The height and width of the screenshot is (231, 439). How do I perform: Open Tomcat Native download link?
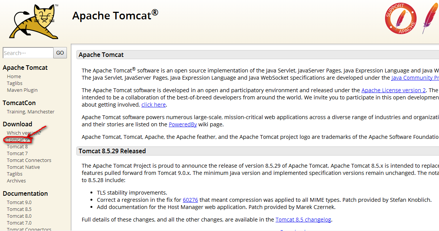coord(23,167)
